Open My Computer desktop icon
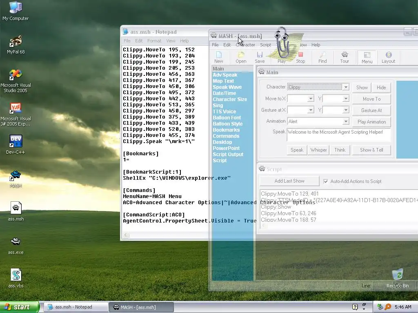Viewport: 418px width, 313px height. tap(16, 11)
